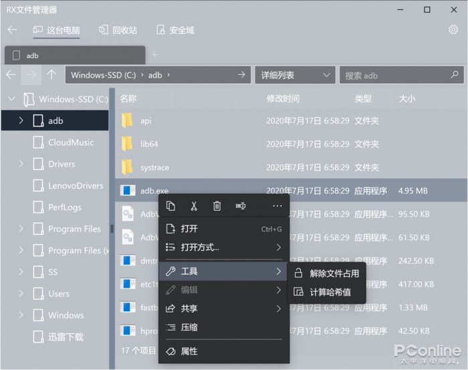Open more options ellipsis in context menu
The width and height of the screenshot is (468, 370).
[x=277, y=206]
